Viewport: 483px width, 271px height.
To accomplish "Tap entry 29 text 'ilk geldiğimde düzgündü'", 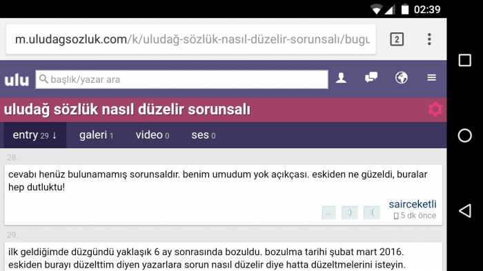I will coord(61,252).
